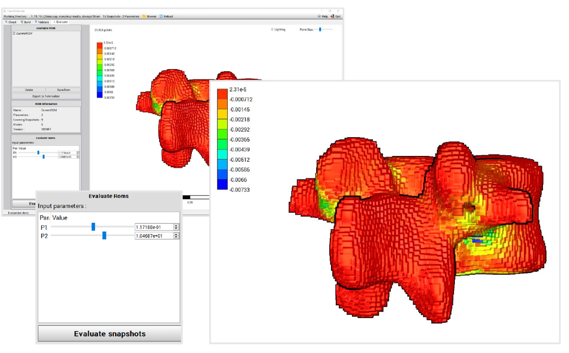
Task: Click the Build tab's icon
Action: point(22,22)
